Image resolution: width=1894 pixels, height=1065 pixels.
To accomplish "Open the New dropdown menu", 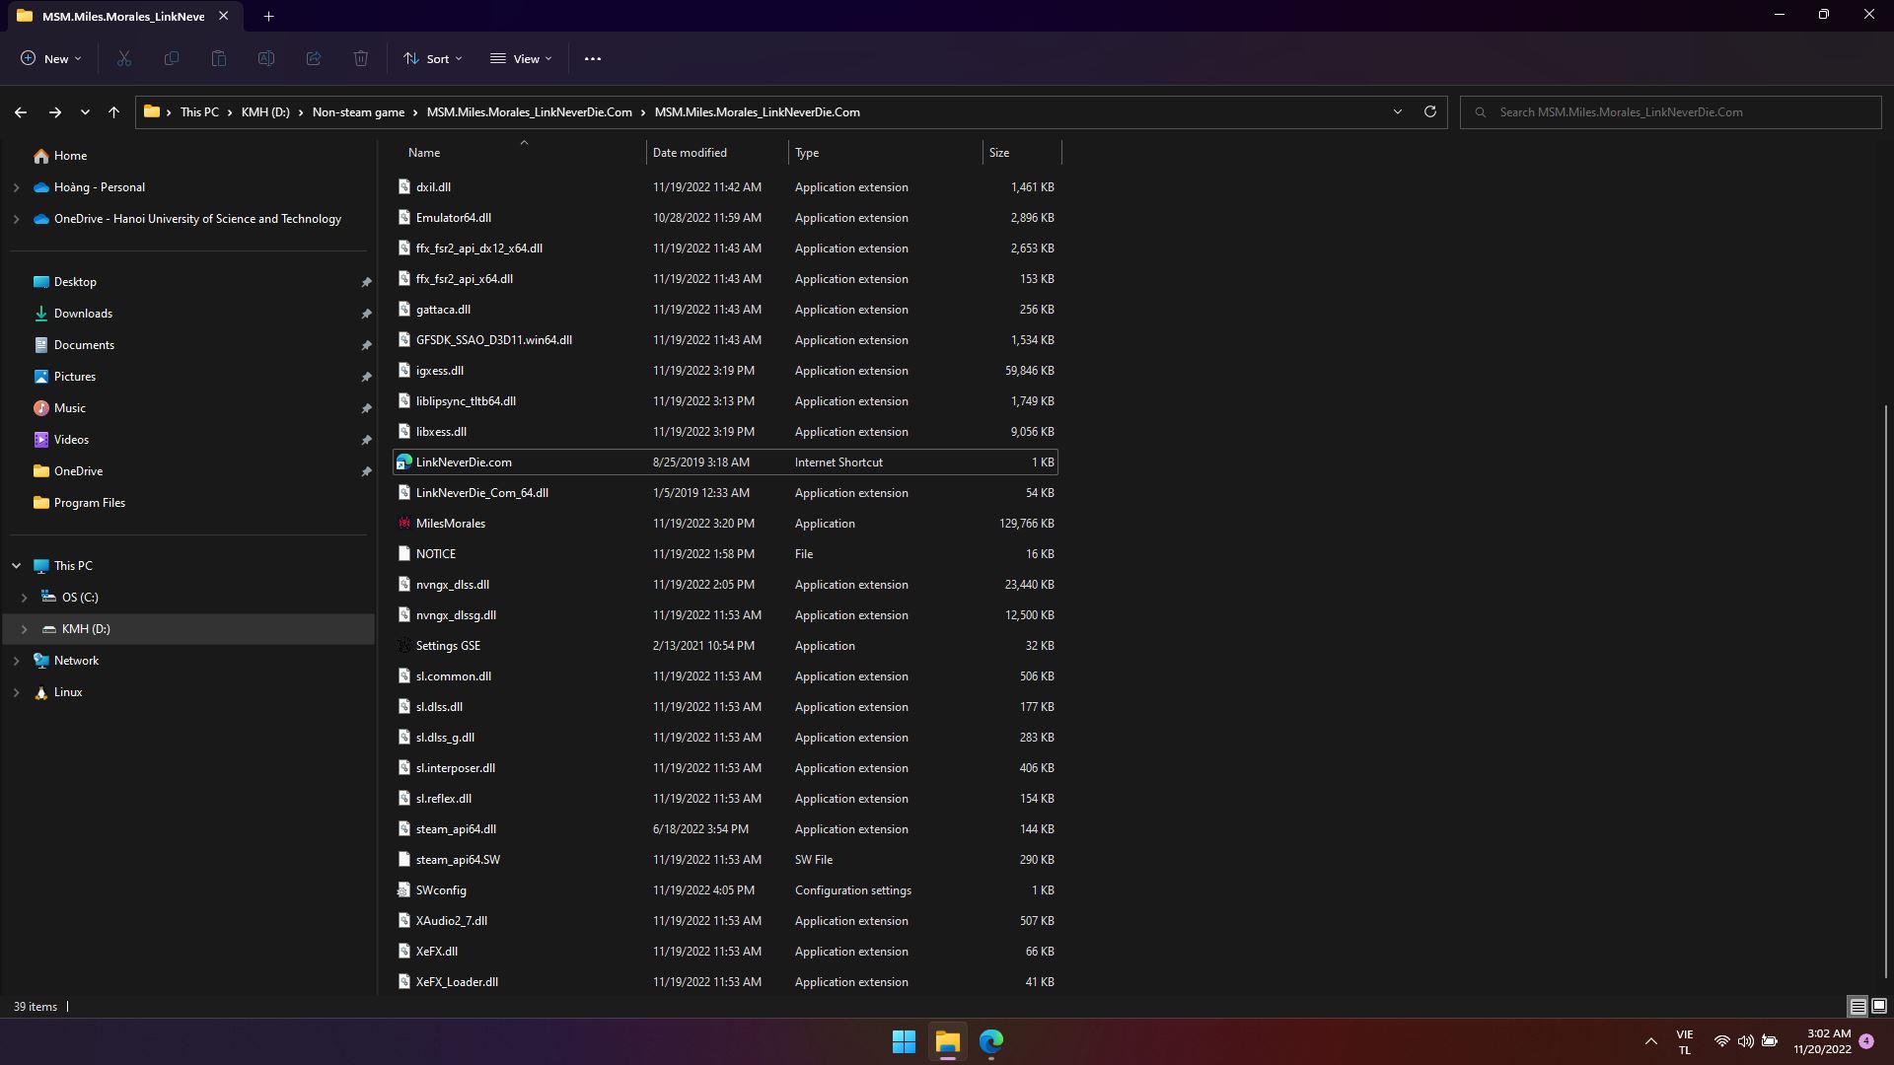I will [x=51, y=59].
